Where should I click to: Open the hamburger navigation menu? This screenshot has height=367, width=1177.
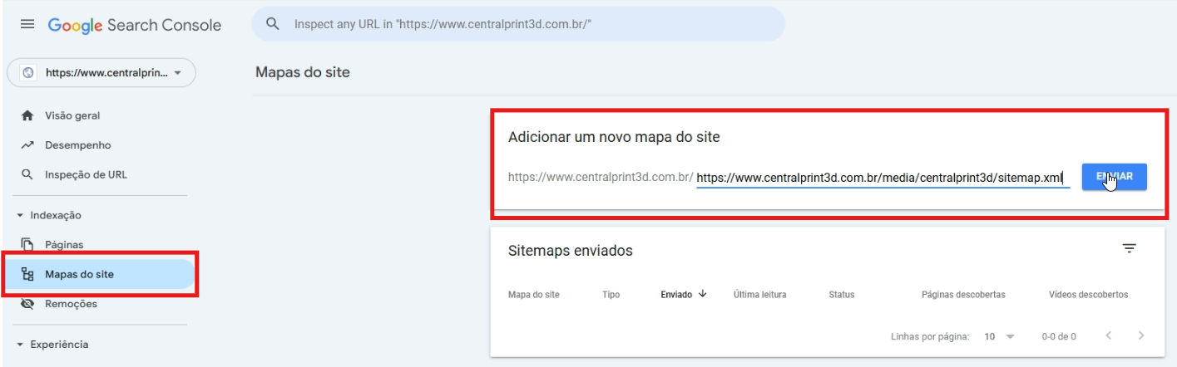(27, 25)
